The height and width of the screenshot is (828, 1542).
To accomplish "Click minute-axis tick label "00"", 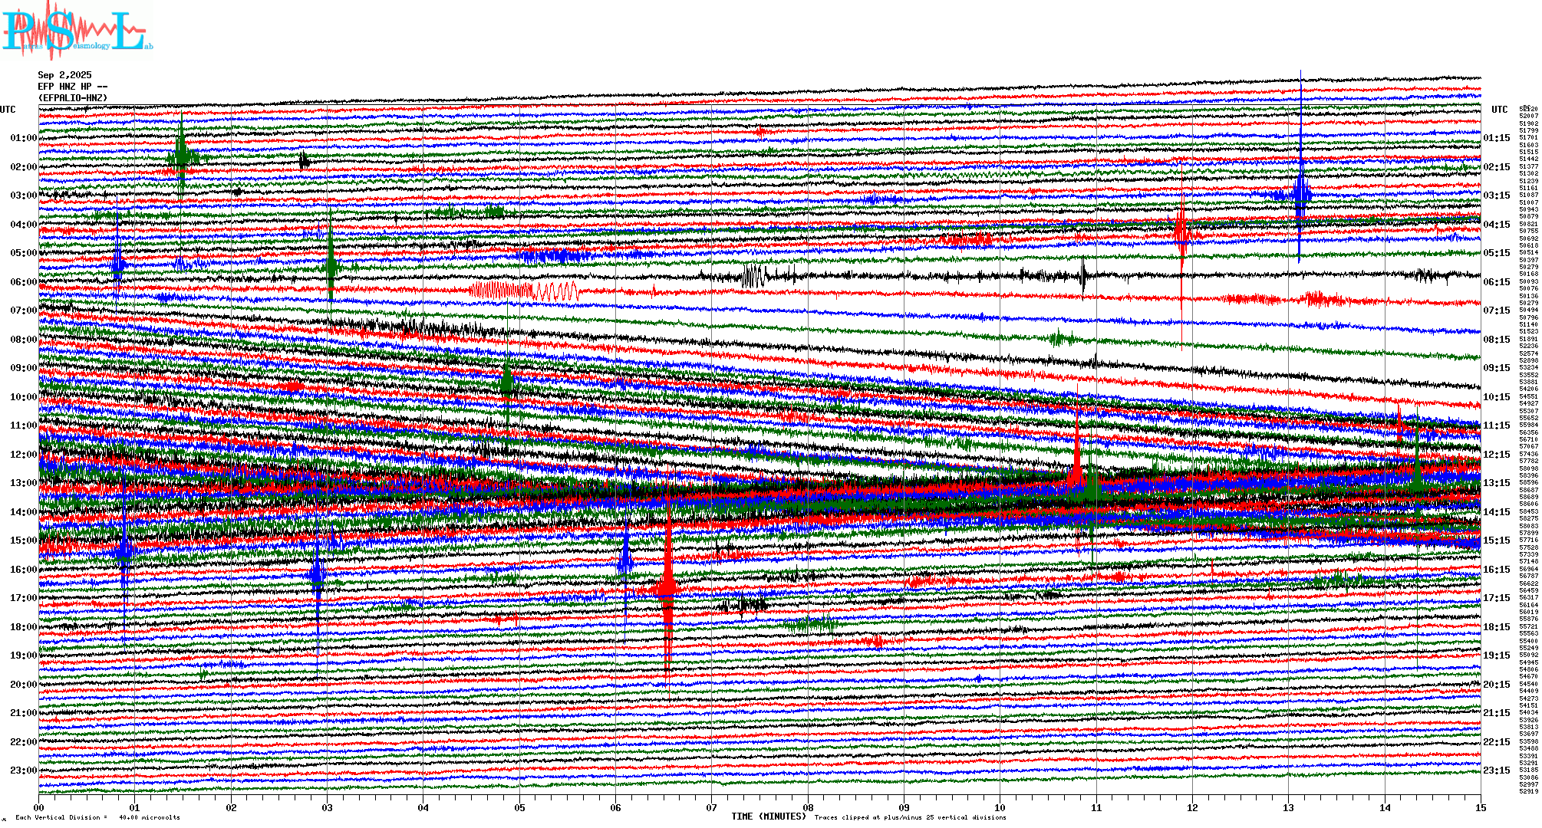I will [39, 807].
